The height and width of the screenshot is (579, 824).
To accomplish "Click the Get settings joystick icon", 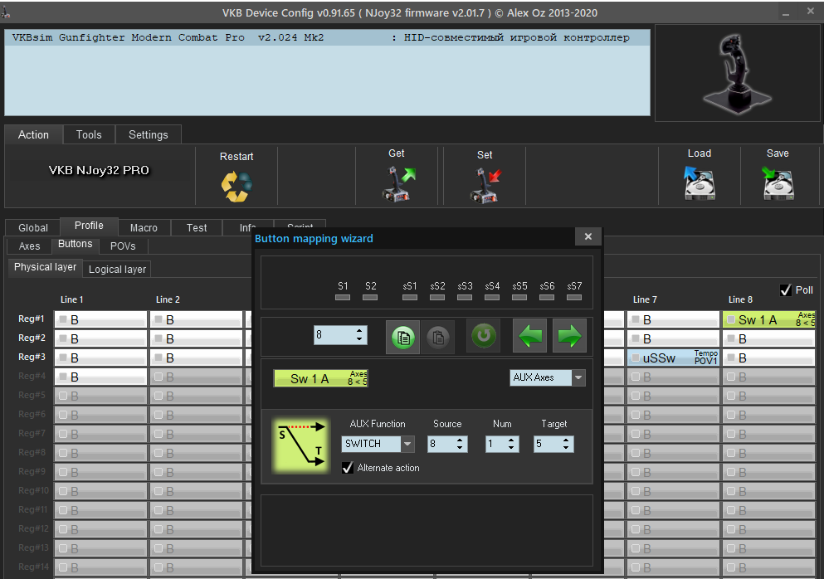I will tap(397, 184).
